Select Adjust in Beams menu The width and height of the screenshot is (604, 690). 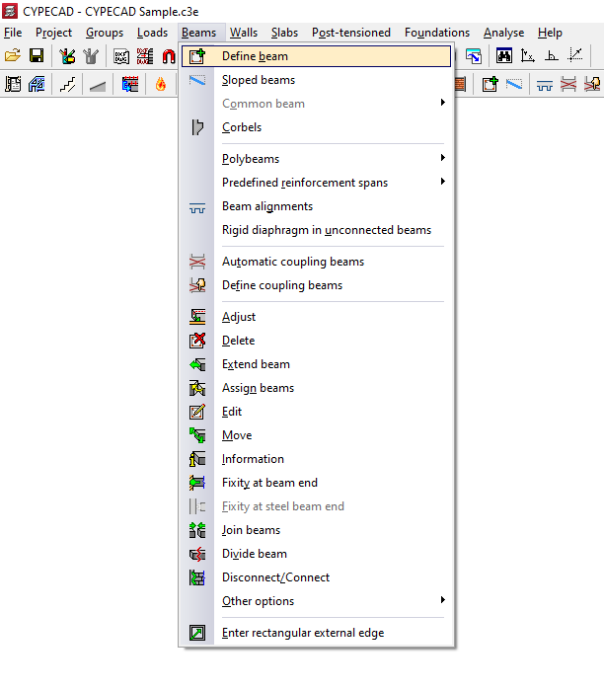316,317
